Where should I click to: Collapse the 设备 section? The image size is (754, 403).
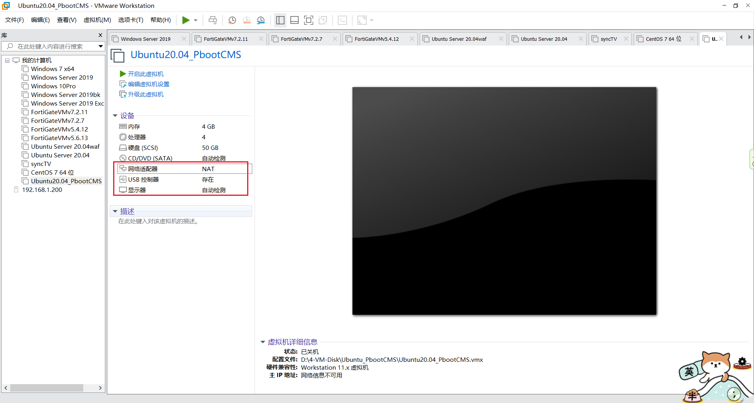point(115,116)
